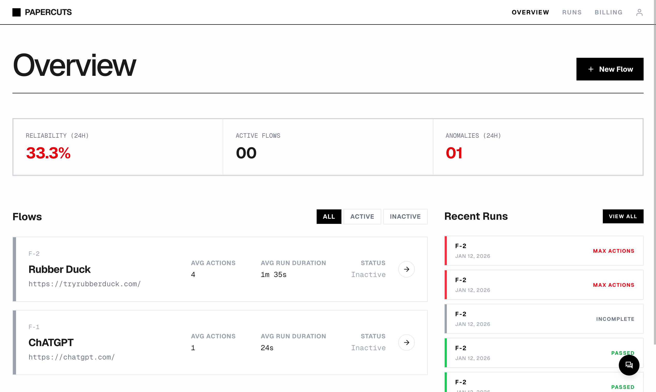Open the INCOMPLETE F-2 run entry
The image size is (656, 392).
(x=544, y=319)
